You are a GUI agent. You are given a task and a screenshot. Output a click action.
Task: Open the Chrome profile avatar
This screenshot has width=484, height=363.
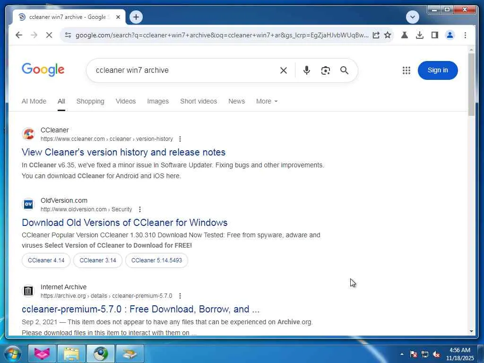(x=450, y=35)
